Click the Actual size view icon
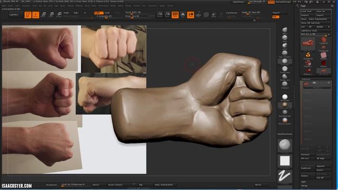Viewport: 338px width, 190px height. (x=159, y=15)
